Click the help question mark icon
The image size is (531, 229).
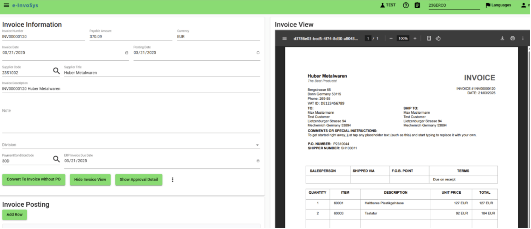(406, 6)
